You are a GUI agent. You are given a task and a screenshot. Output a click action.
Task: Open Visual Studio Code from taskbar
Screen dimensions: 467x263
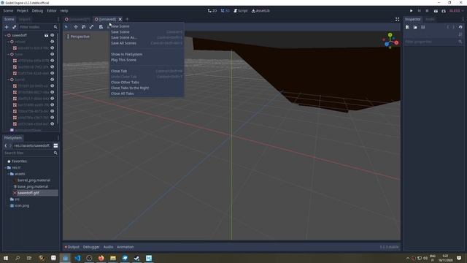[x=77, y=258]
